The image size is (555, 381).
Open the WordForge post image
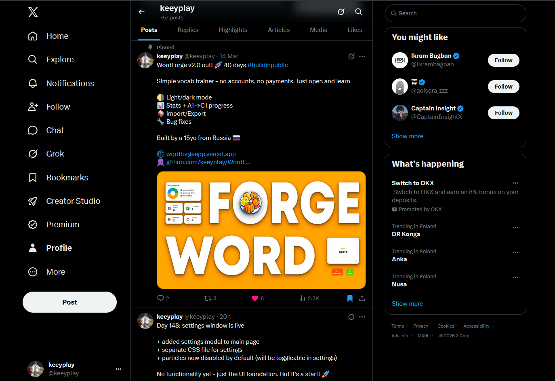tap(261, 230)
